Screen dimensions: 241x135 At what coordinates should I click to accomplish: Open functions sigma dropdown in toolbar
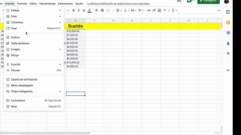174,10
